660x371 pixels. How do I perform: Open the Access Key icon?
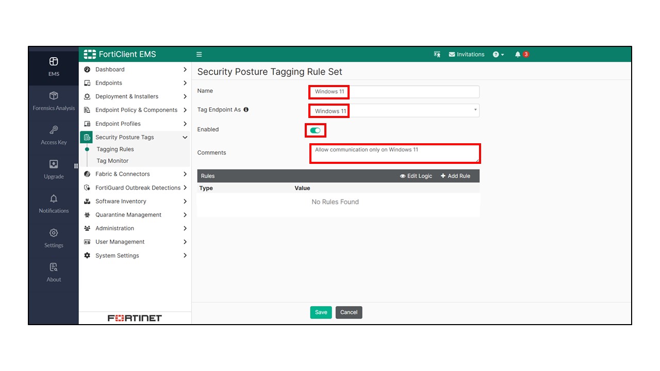(x=54, y=130)
